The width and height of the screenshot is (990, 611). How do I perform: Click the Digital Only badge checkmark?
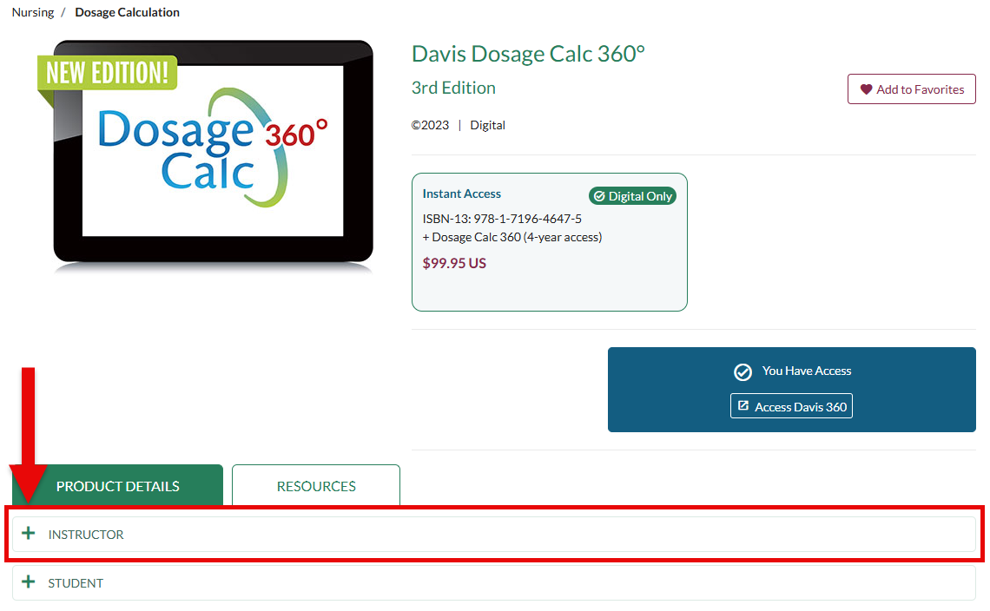point(599,196)
